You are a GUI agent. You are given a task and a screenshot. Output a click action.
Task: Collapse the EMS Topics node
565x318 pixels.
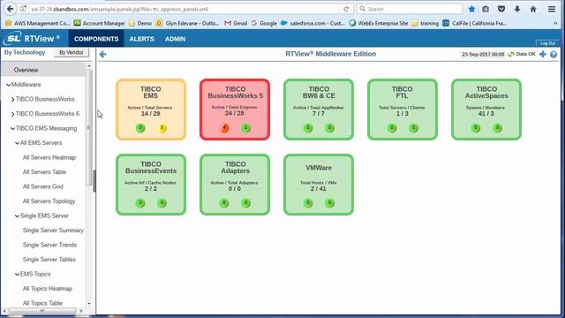coord(18,274)
